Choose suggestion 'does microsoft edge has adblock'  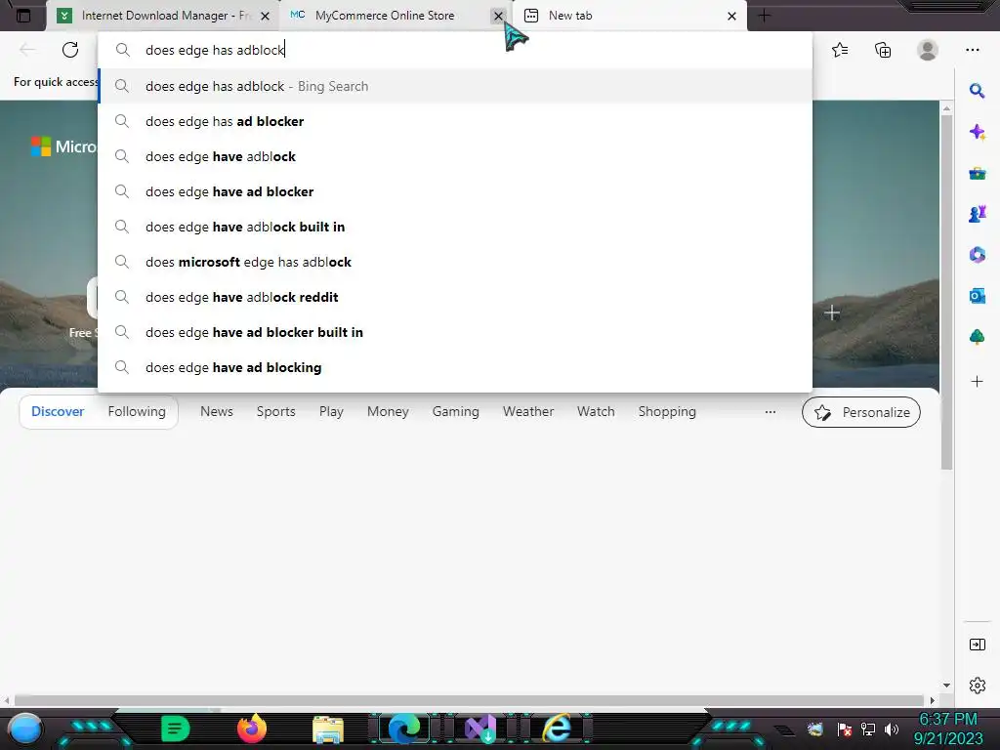[455, 262]
